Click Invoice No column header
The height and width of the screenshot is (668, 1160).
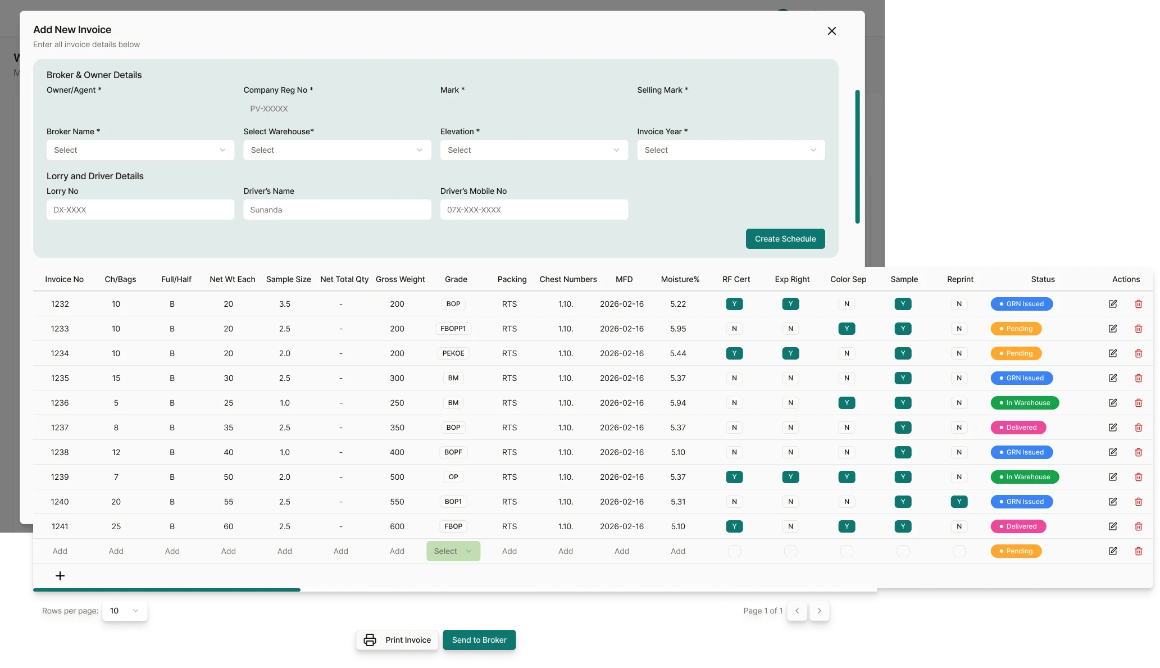click(x=65, y=279)
